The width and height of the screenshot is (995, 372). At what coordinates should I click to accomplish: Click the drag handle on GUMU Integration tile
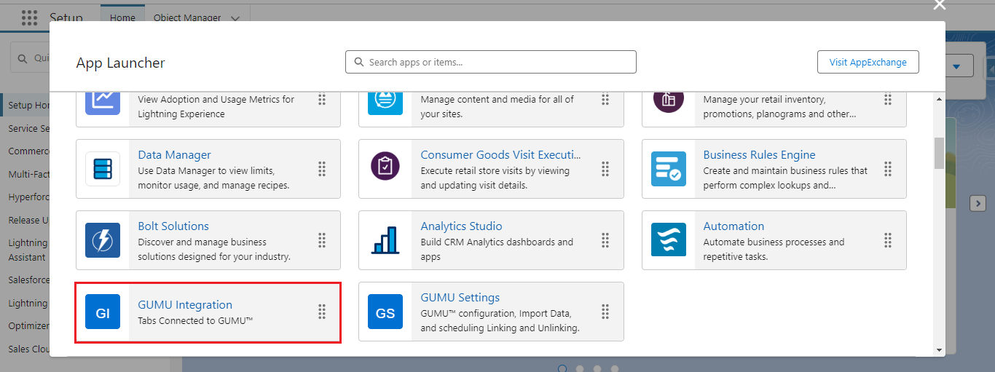pos(322,312)
